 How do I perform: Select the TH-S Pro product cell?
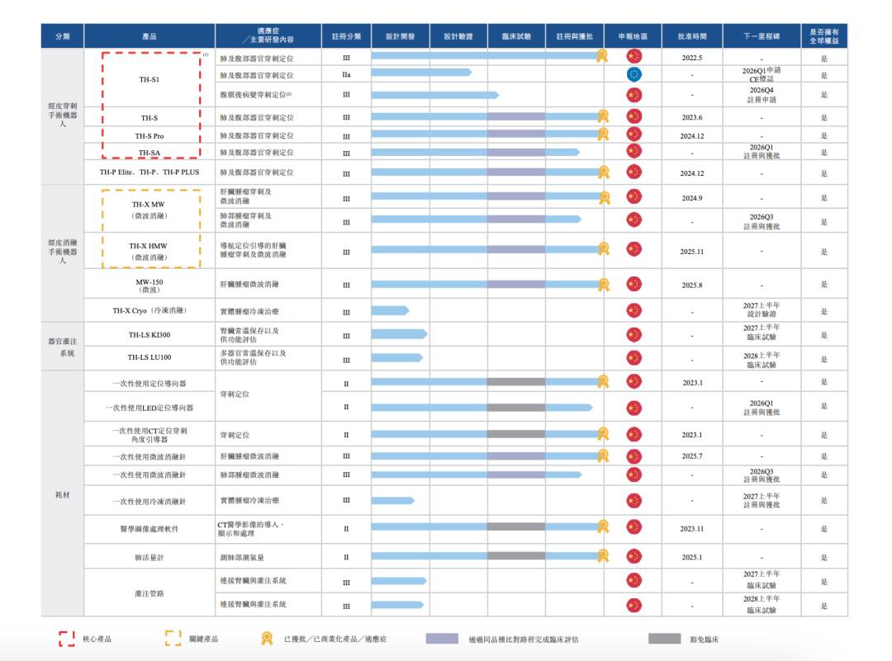pyautogui.click(x=149, y=136)
